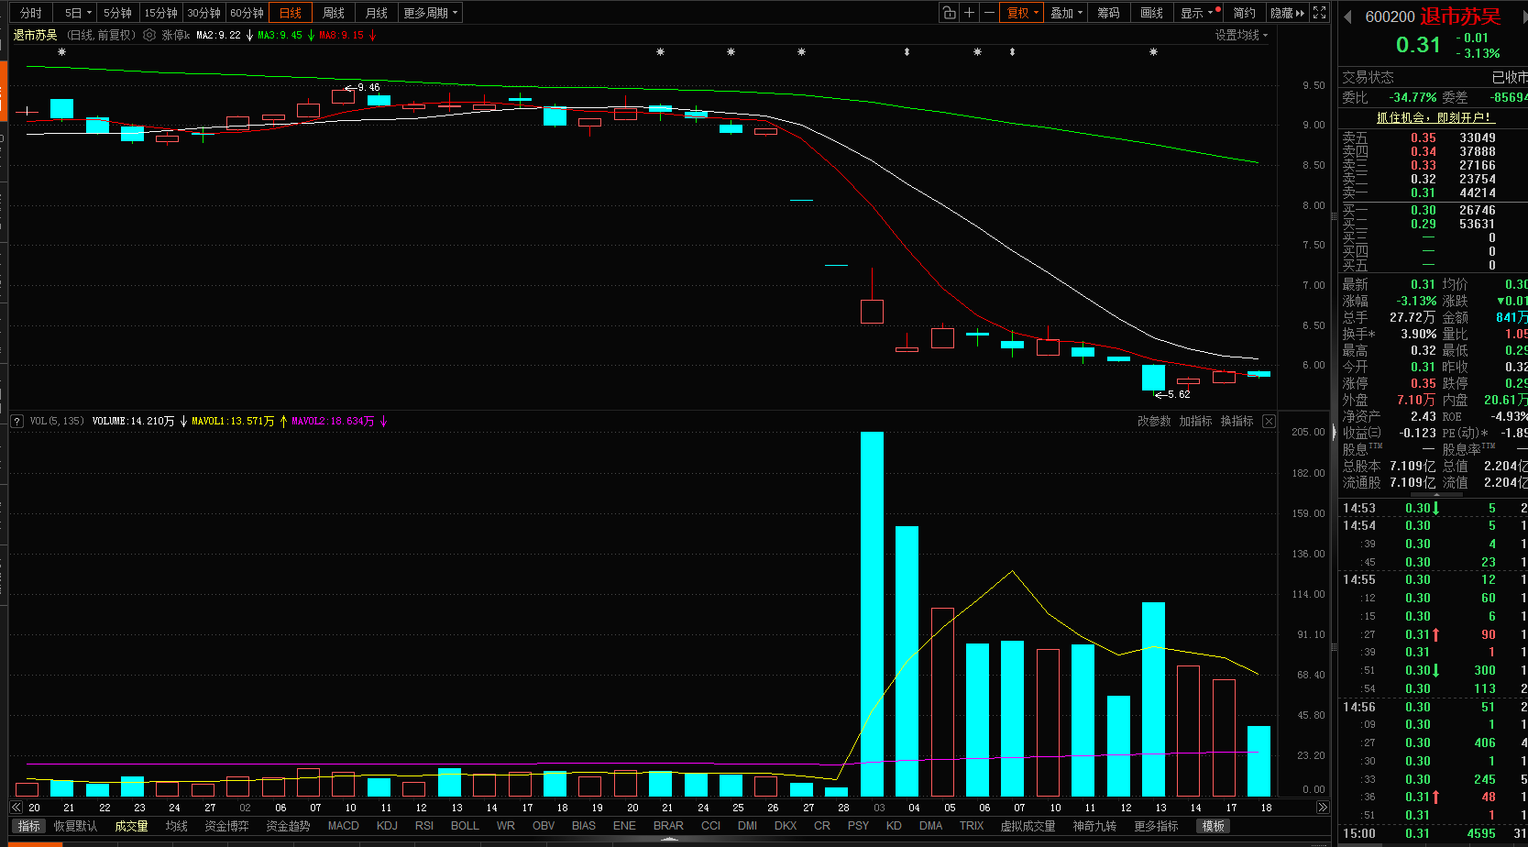Open the 复权 dropdown
The width and height of the screenshot is (1528, 847).
click(1022, 13)
